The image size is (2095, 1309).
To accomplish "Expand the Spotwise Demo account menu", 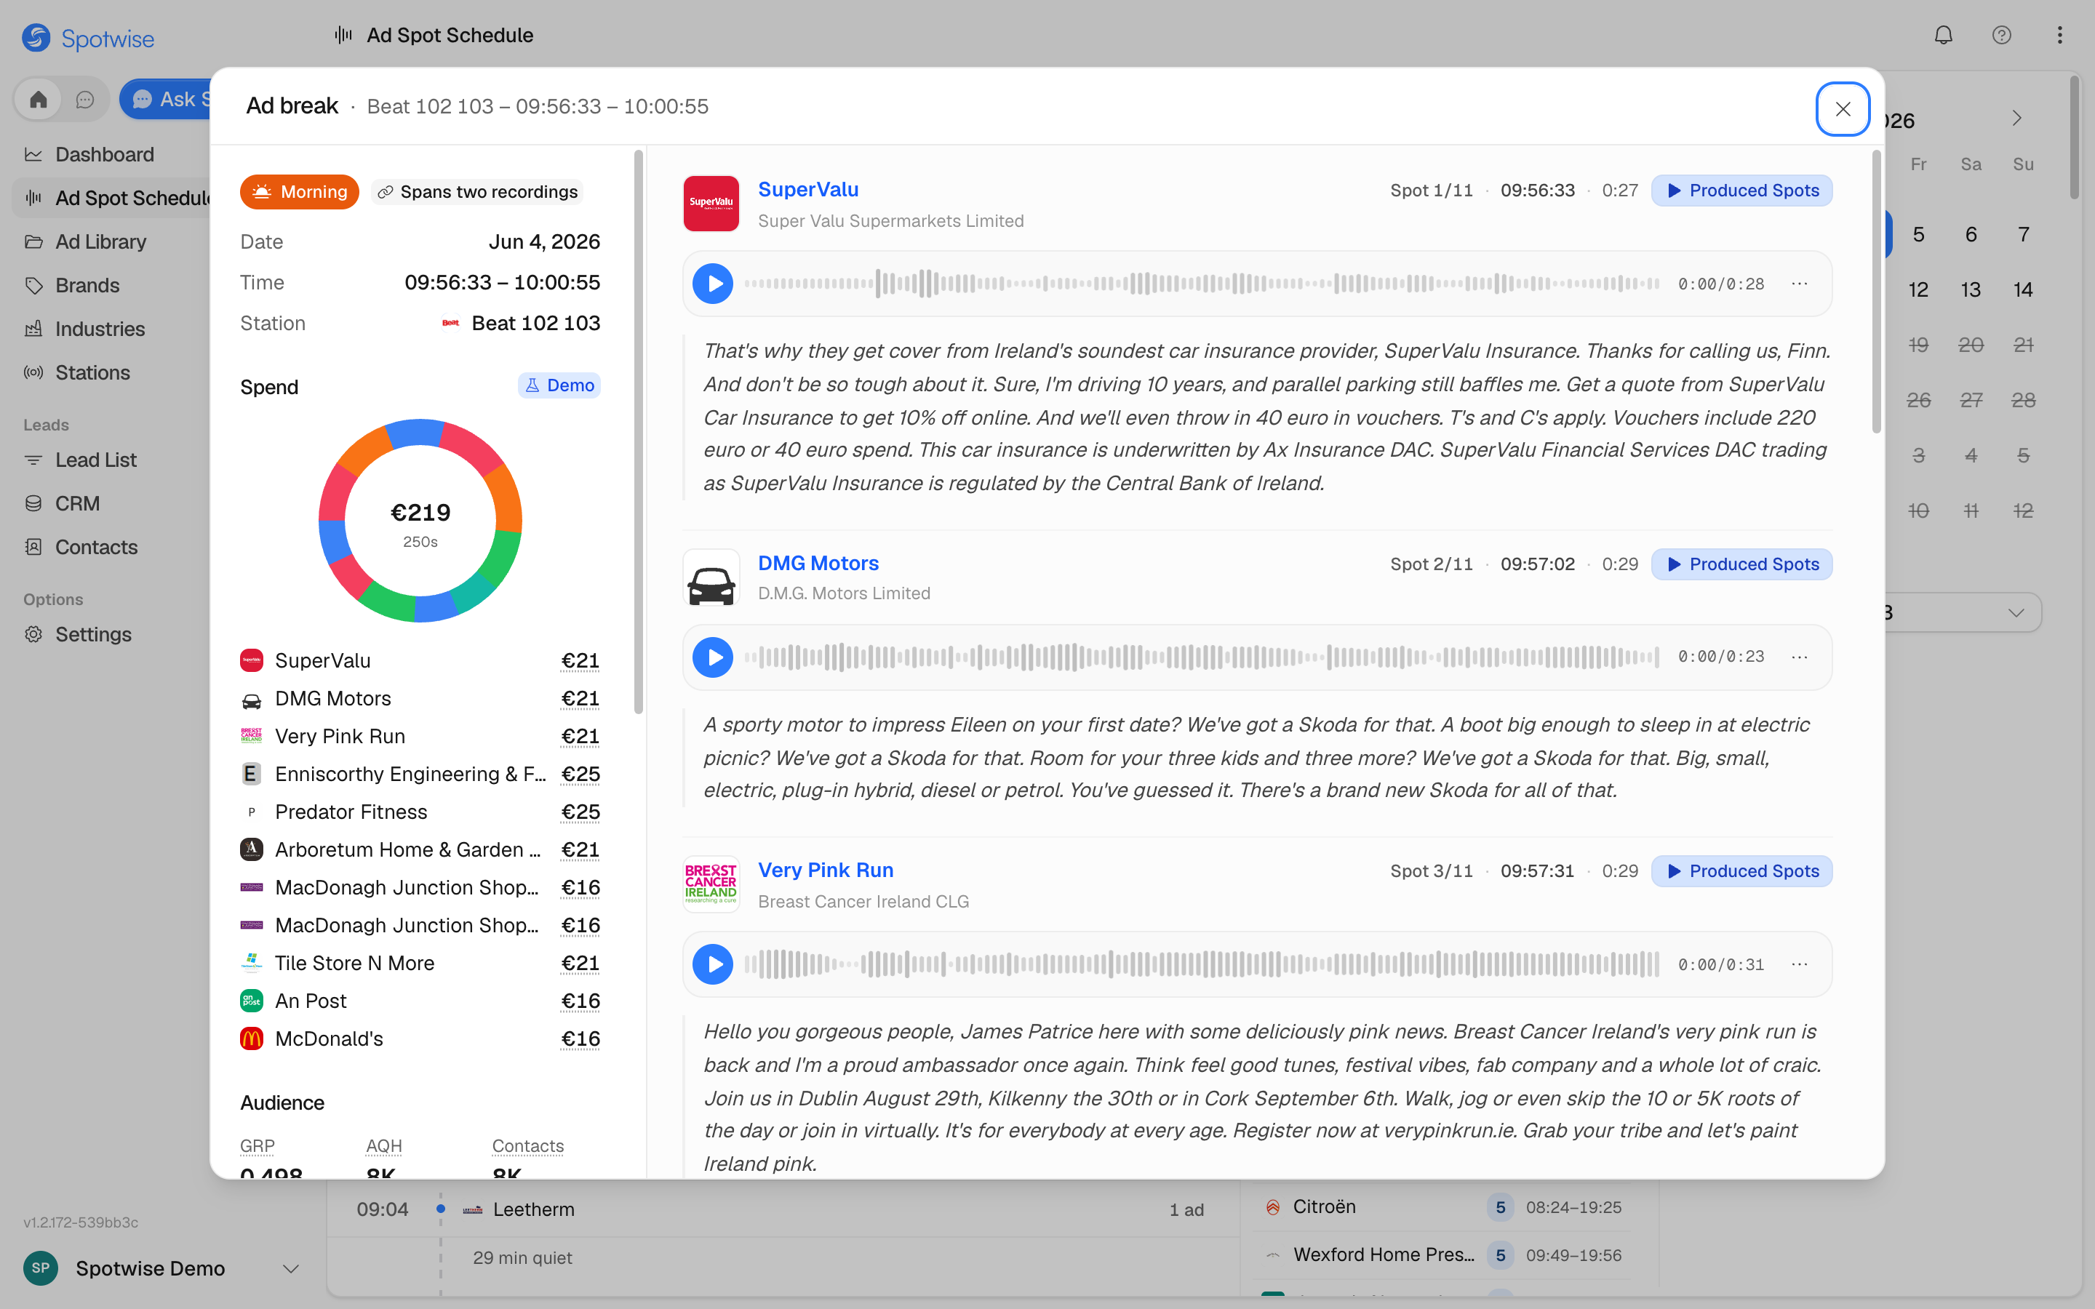I will (x=162, y=1268).
